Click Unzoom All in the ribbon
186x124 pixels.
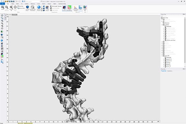(x=11, y=8)
